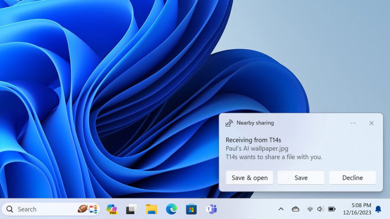Viewport: 390px width, 219px height.
Task: Click "Receiving from T14s" heading
Action: [253, 140]
